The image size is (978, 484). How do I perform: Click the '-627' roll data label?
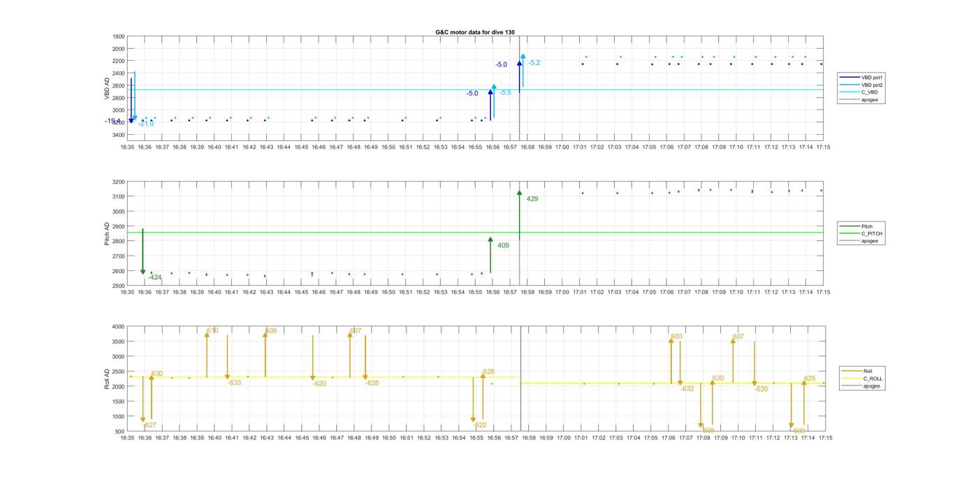click(149, 425)
